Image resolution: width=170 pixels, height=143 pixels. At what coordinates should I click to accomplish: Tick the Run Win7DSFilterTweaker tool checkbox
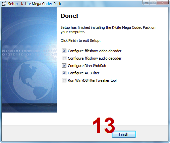[64, 80]
